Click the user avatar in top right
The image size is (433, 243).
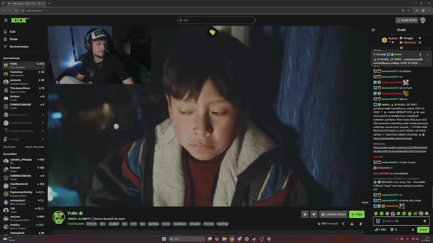[x=423, y=20]
